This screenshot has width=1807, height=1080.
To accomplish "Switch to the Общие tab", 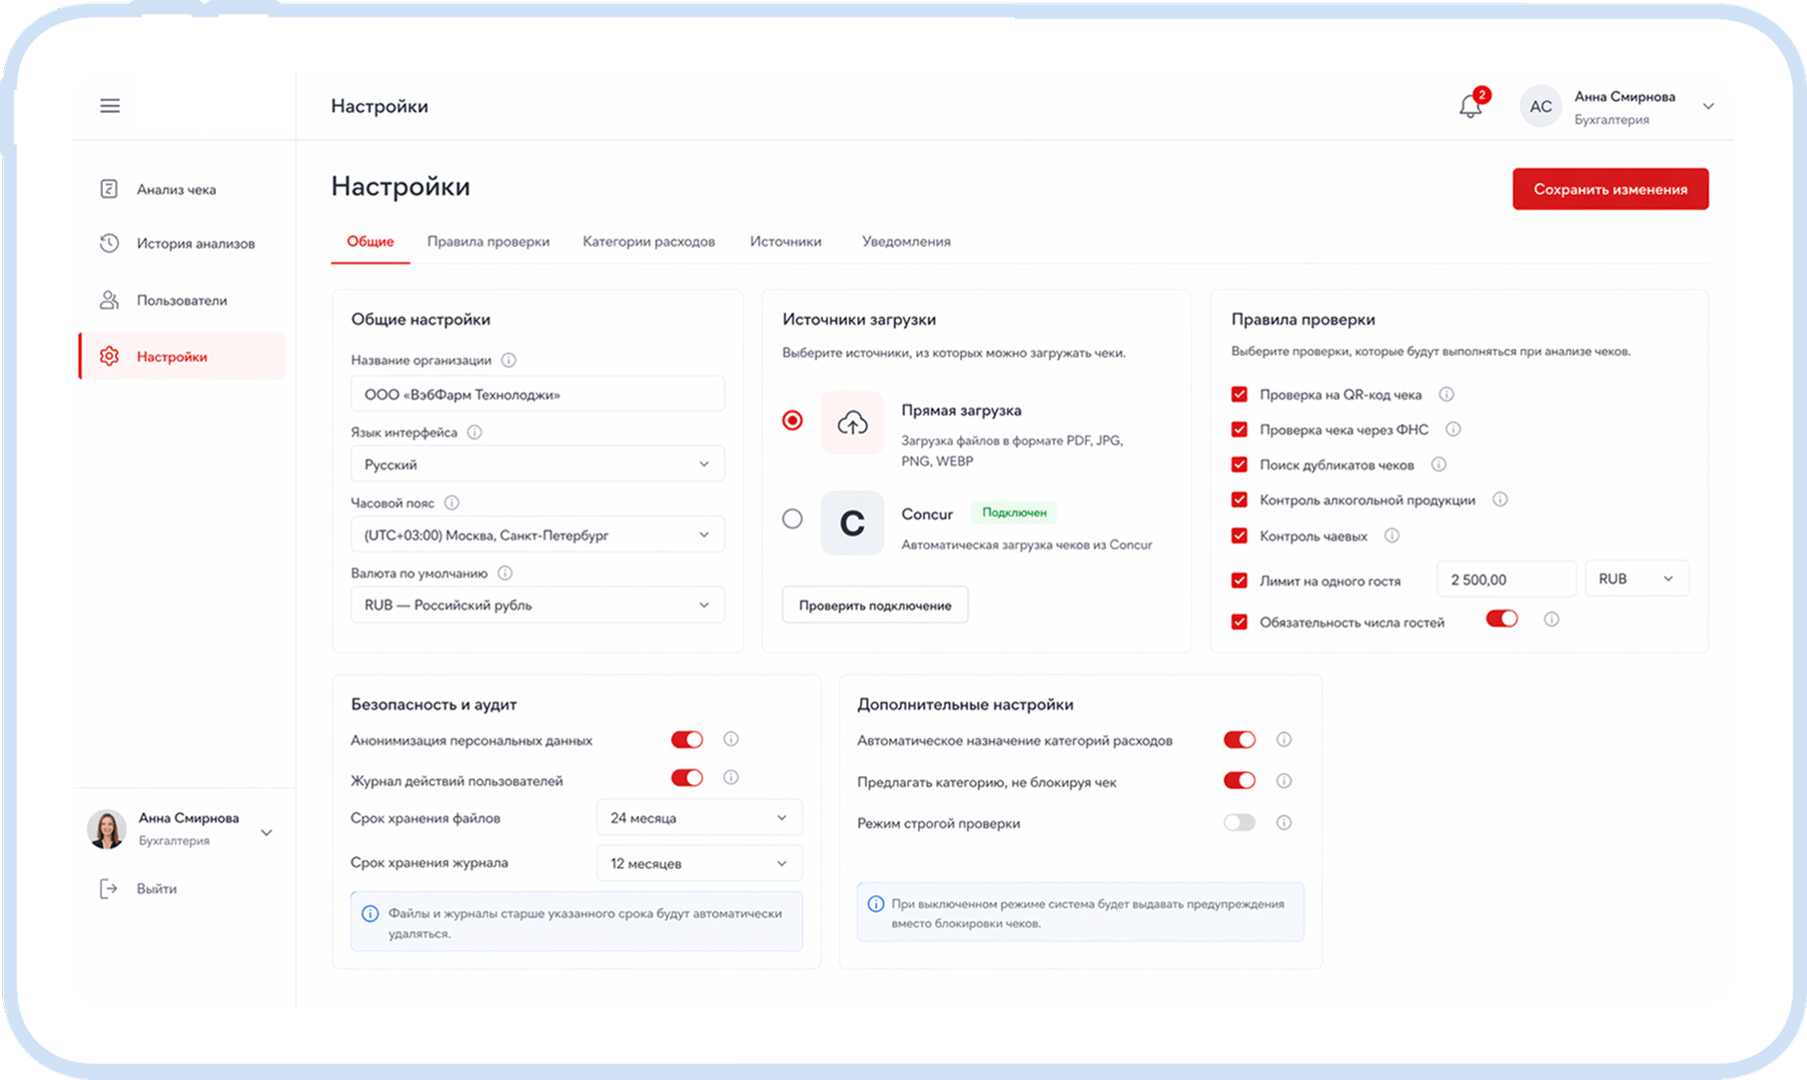I will click(x=370, y=241).
